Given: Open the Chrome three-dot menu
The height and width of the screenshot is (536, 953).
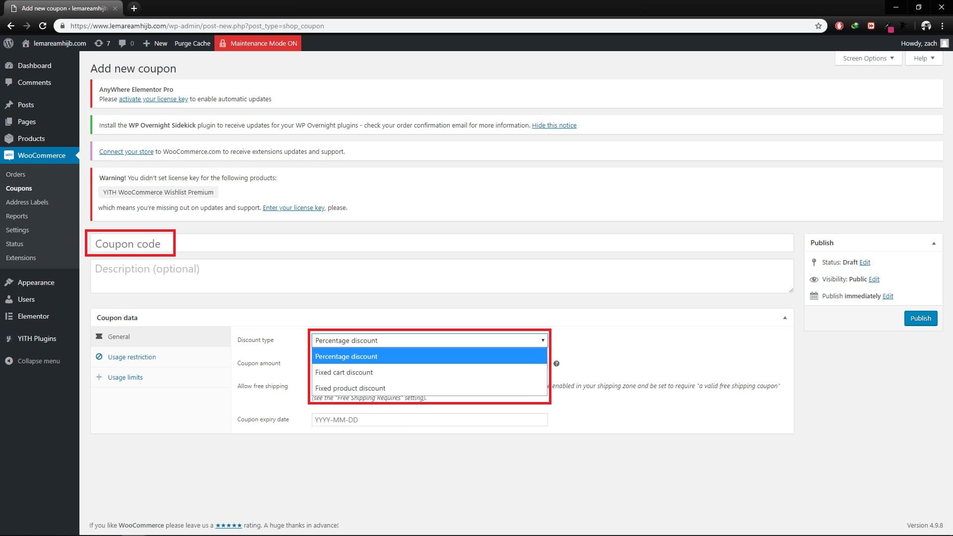Looking at the screenshot, I should pyautogui.click(x=942, y=26).
